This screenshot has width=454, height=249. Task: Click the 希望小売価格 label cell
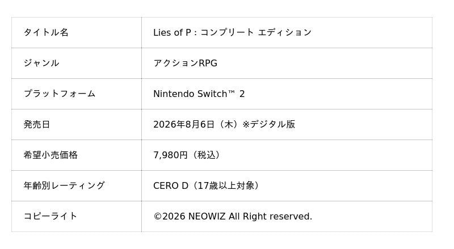coord(77,155)
